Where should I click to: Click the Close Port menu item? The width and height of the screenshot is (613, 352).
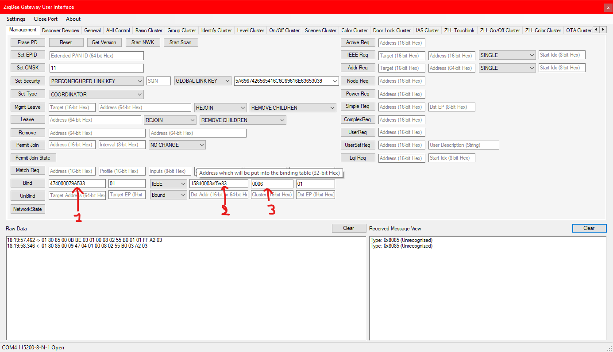[46, 19]
